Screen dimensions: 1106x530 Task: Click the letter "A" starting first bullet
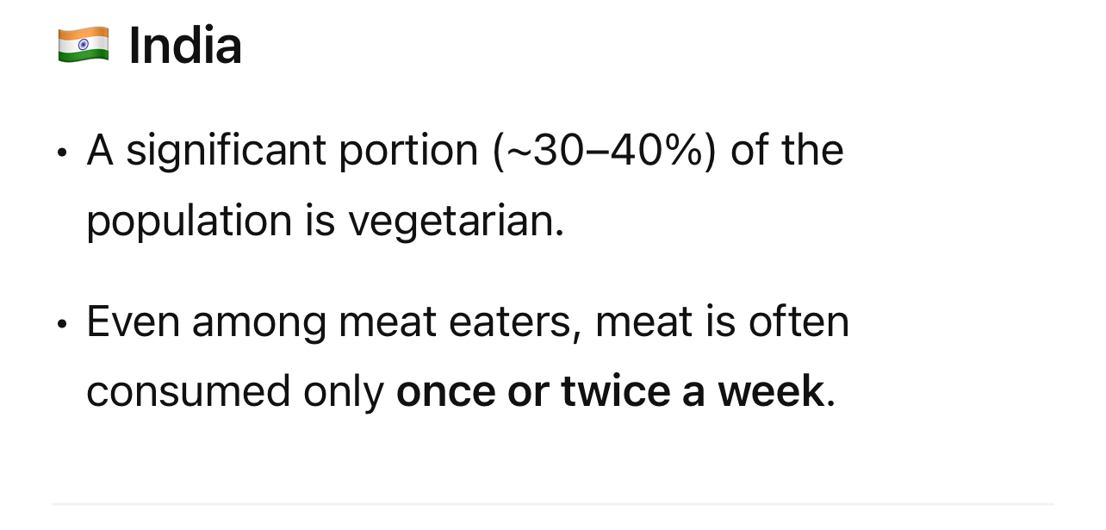(x=100, y=151)
